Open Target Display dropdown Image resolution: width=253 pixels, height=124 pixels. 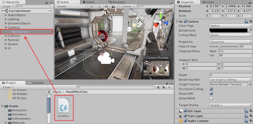point(230,105)
